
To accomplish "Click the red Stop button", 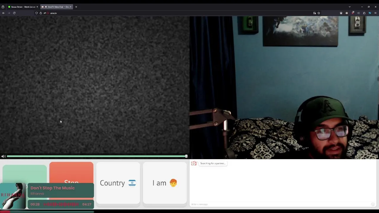I will tap(71, 172).
